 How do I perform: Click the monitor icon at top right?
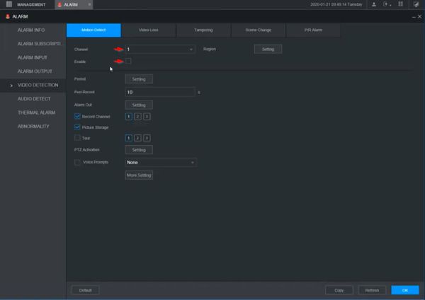(x=416, y=4)
